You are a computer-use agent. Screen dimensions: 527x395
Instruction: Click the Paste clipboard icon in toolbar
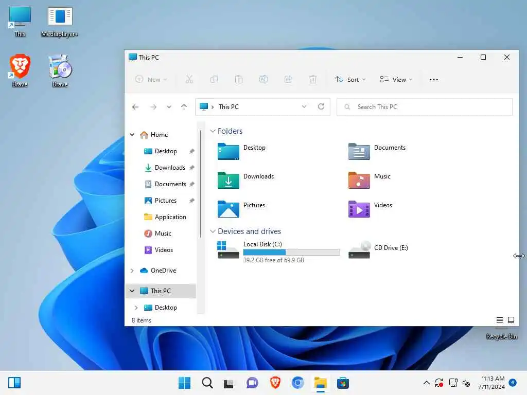click(239, 80)
